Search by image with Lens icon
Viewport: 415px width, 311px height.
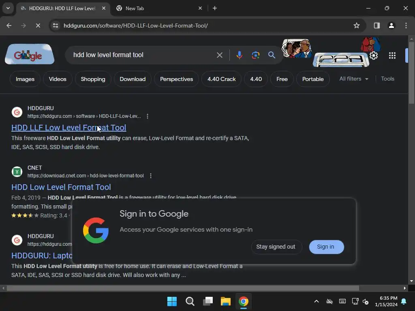click(255, 55)
